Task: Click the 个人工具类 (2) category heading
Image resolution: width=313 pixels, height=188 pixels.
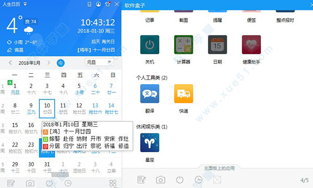Action: click(152, 77)
